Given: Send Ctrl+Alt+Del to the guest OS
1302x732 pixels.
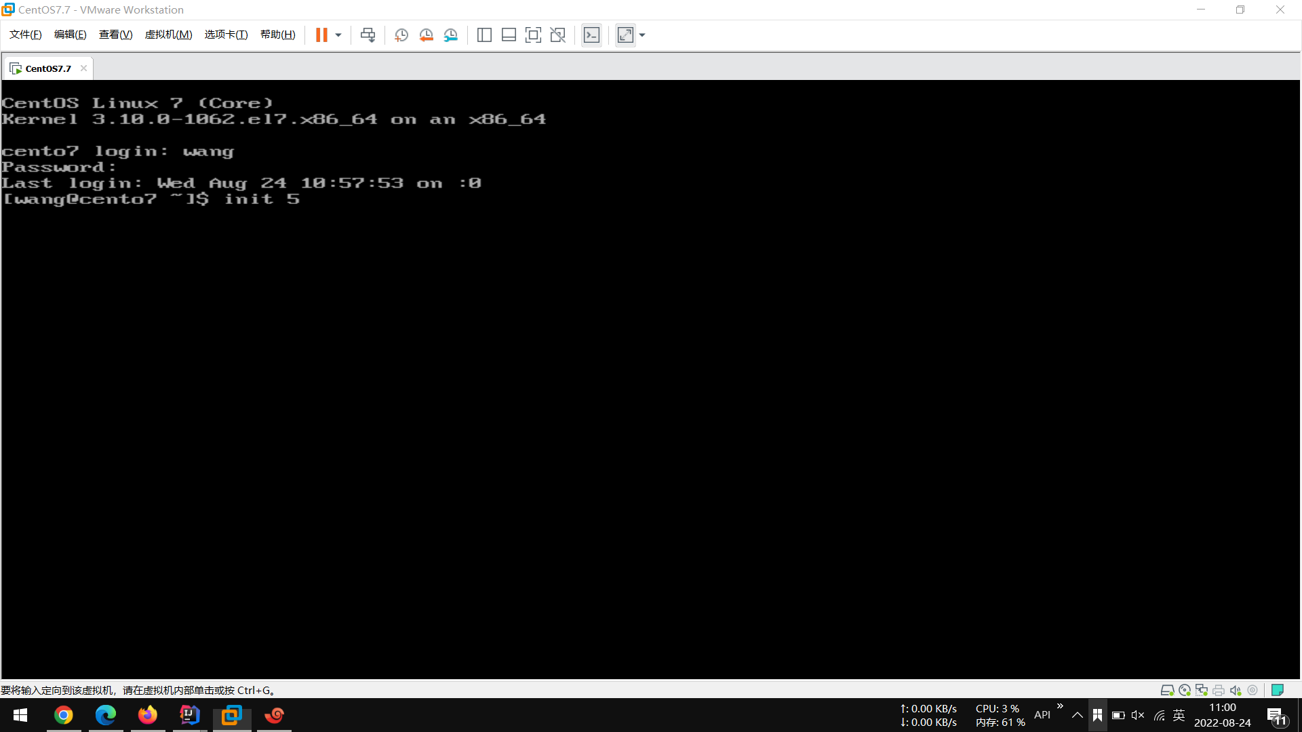Looking at the screenshot, I should coord(368,35).
